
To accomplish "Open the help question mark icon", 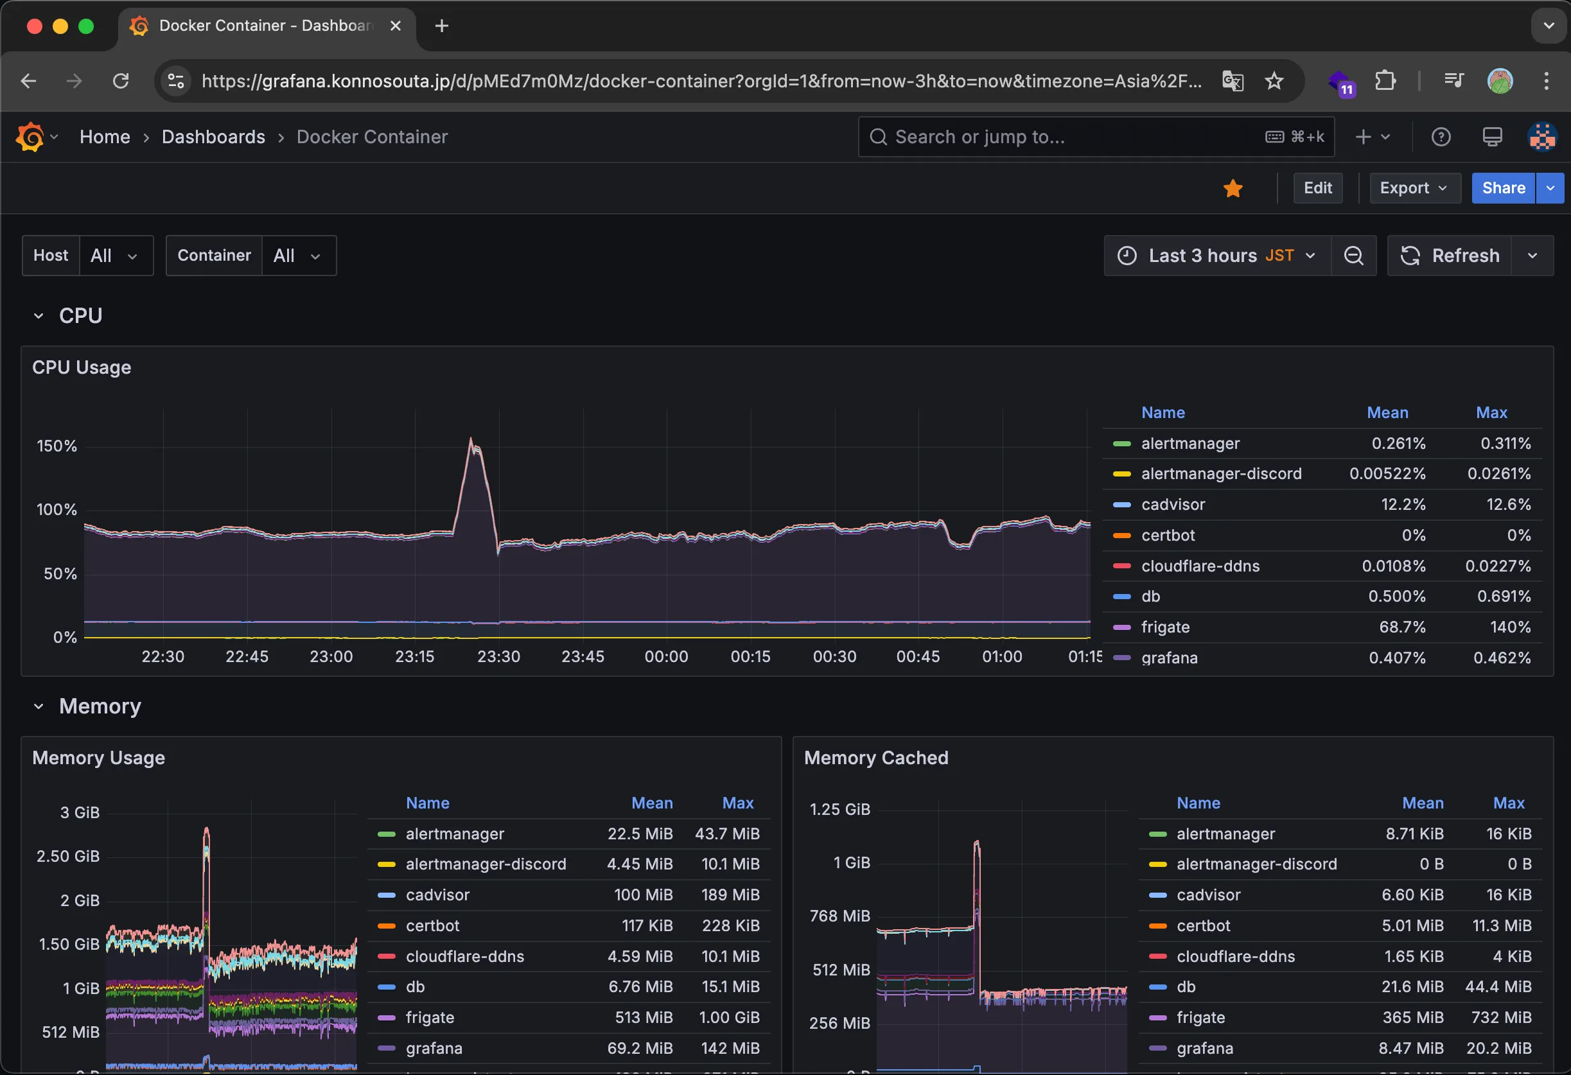I will click(1441, 137).
